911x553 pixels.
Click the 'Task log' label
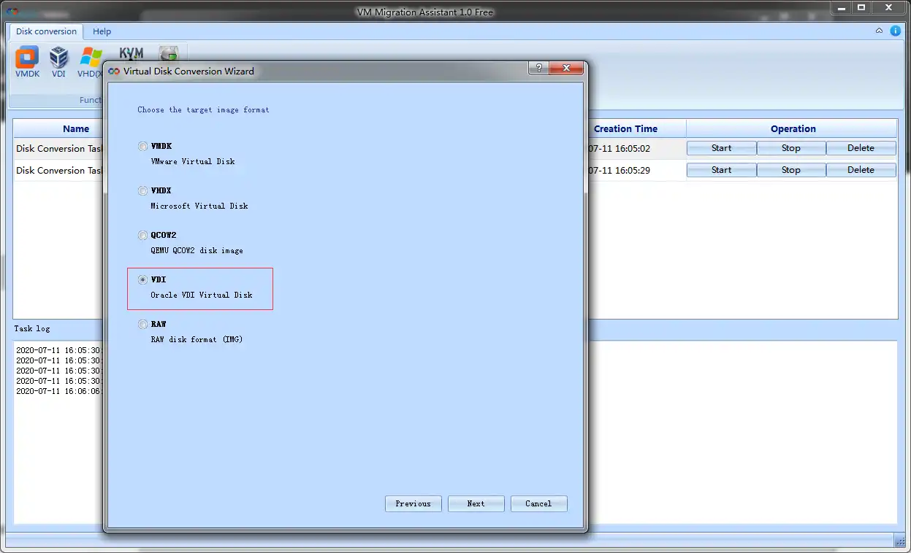coord(32,329)
